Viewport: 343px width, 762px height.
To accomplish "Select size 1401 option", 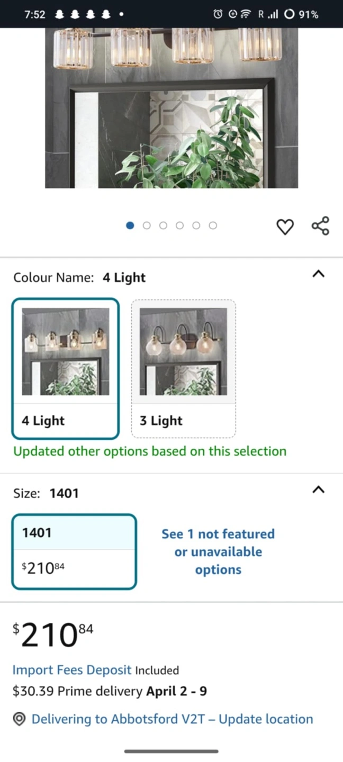I will (74, 551).
